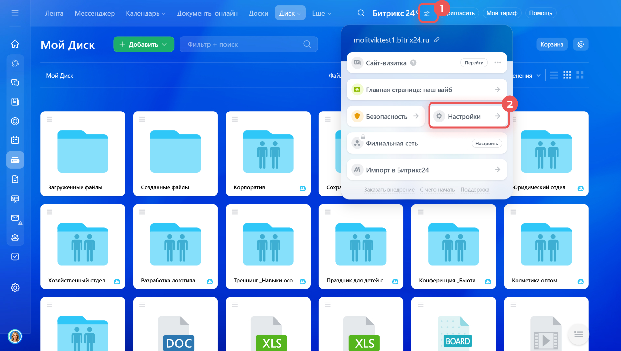
Task: Open the tasks checkmark sidebar icon
Action: point(15,257)
